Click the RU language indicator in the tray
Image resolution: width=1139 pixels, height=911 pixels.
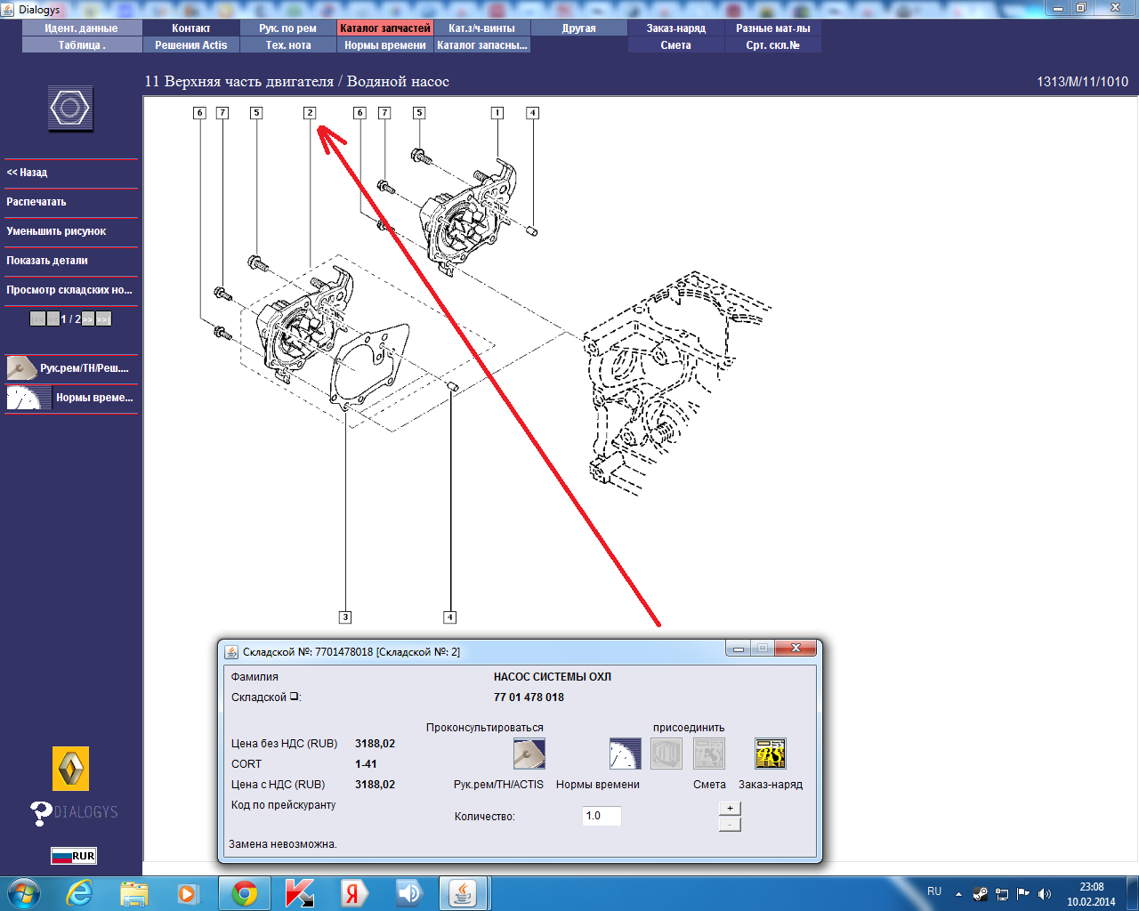(x=934, y=891)
